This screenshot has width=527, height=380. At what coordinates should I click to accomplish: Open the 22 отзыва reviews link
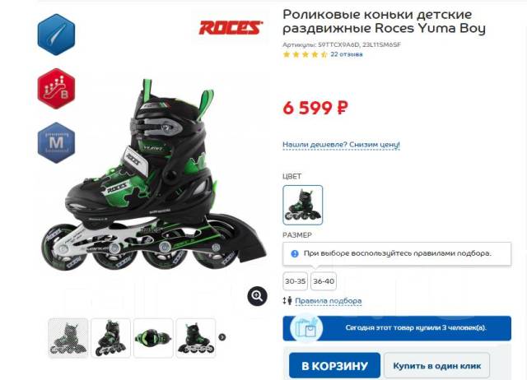347,54
